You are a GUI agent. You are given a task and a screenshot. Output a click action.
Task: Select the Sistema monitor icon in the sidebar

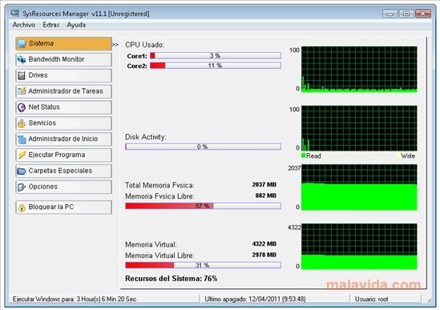click(x=22, y=43)
